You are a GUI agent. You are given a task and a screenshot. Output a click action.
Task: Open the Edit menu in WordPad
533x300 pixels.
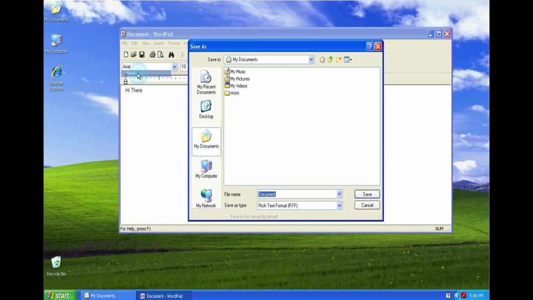click(x=134, y=43)
